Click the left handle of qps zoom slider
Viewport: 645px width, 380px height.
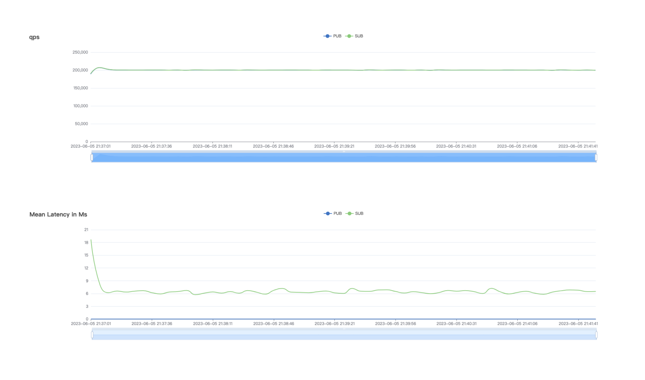click(x=92, y=156)
